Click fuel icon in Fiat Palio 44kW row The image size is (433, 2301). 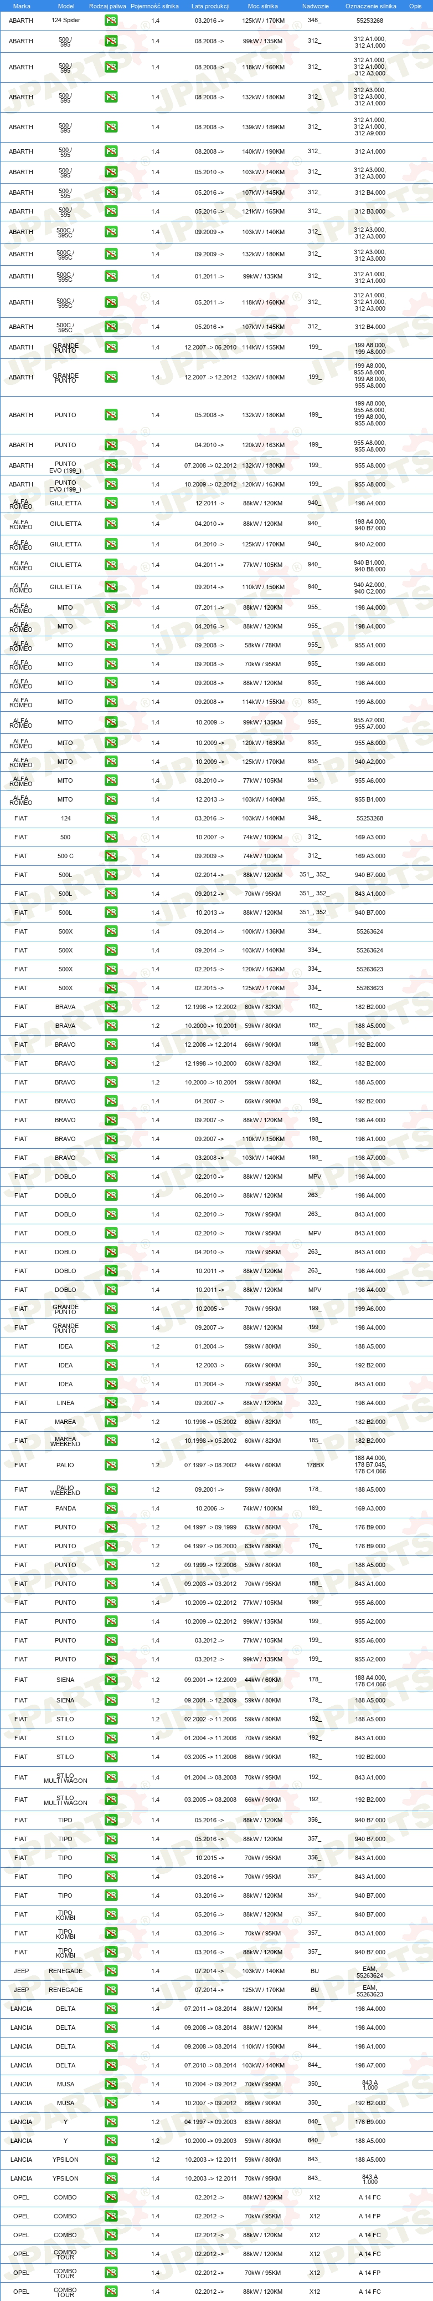pyautogui.click(x=111, y=1465)
